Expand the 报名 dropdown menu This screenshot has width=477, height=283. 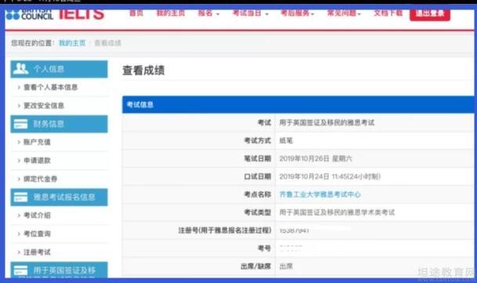pos(208,13)
